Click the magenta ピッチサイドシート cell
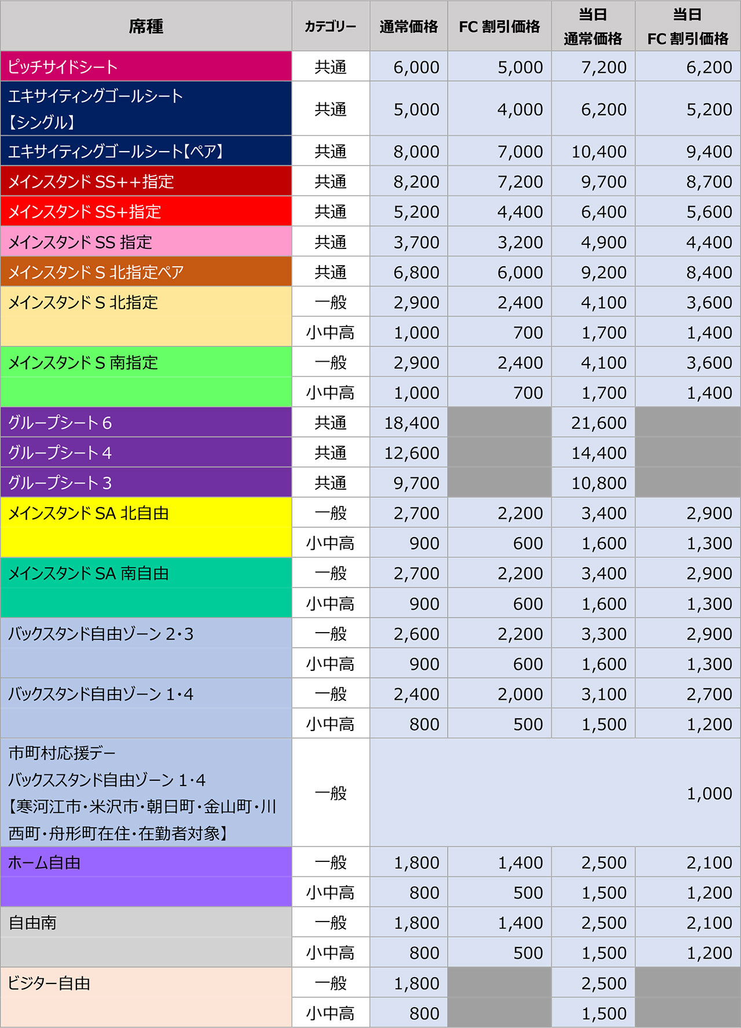741x1028 pixels. pos(146,67)
